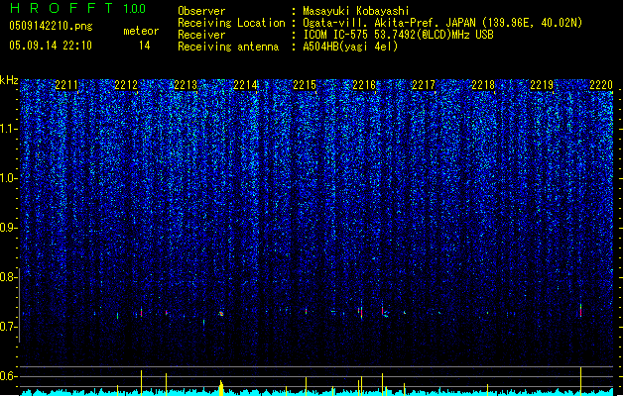Click the version number 1.0.0

[x=134, y=8]
